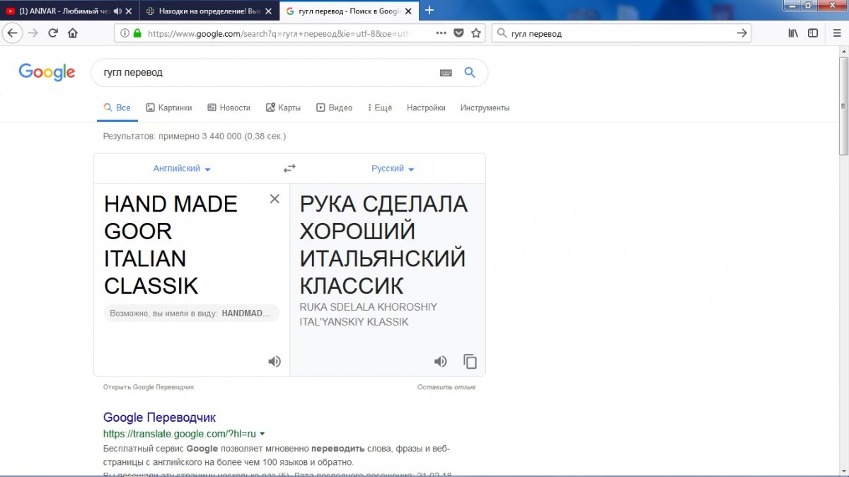Open the Google Переводчик search result
Viewport: 849px width, 477px height.
pos(159,418)
